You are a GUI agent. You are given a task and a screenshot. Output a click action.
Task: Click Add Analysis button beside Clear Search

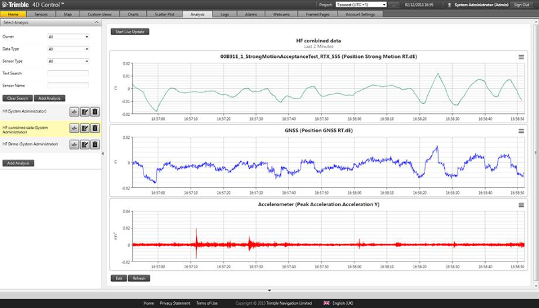pos(49,98)
